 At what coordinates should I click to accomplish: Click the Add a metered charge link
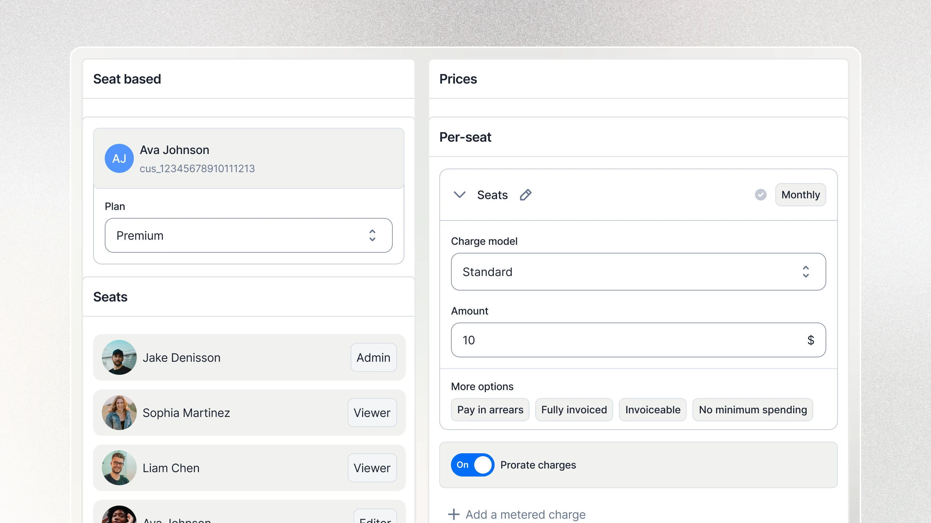point(517,514)
